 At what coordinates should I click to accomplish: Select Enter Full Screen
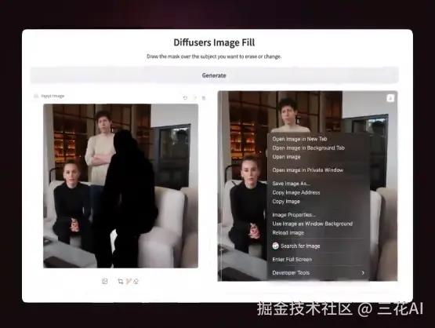(292, 260)
